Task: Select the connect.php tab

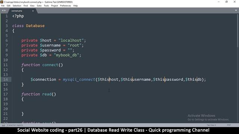Action: pyautogui.click(x=22, y=11)
